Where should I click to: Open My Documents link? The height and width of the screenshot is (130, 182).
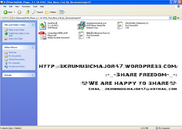click(15, 56)
